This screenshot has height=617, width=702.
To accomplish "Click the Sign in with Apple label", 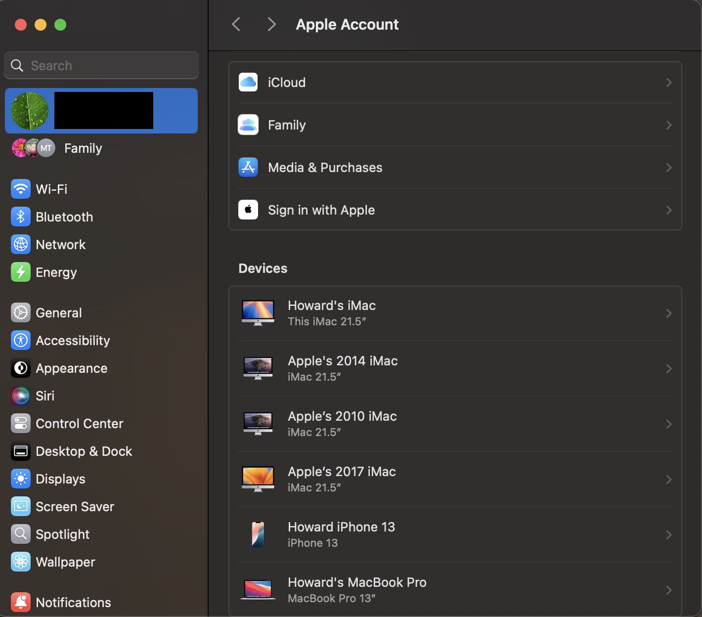I will [321, 210].
